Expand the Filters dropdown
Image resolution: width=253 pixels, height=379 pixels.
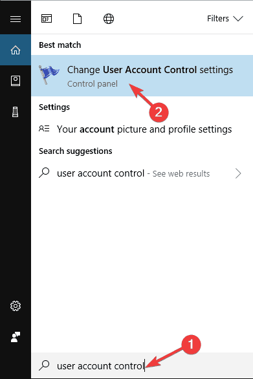click(225, 19)
